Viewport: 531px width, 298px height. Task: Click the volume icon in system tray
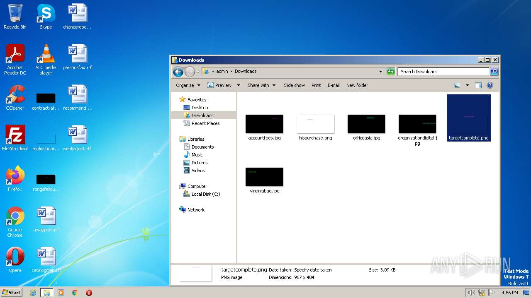pos(471,293)
